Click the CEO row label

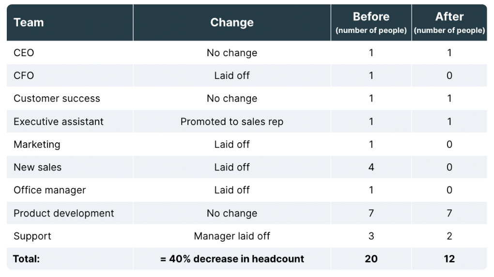pos(24,53)
